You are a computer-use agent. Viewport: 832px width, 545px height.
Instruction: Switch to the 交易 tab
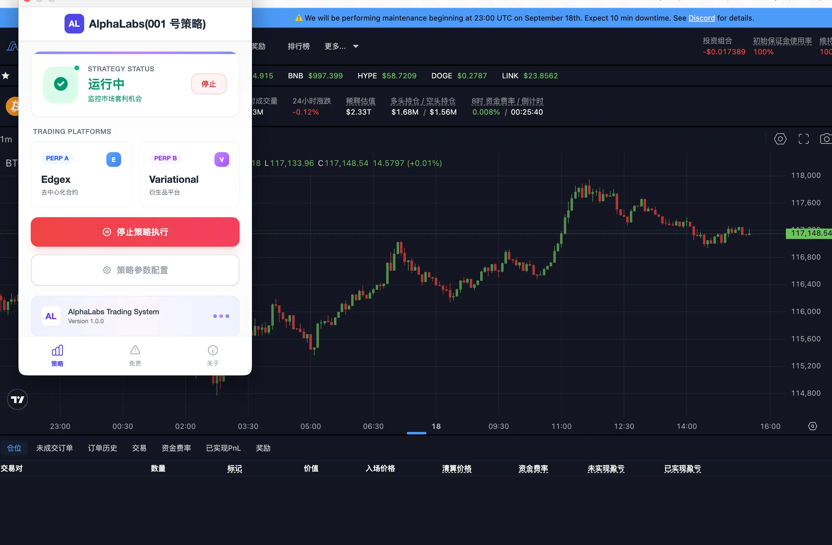pyautogui.click(x=139, y=448)
